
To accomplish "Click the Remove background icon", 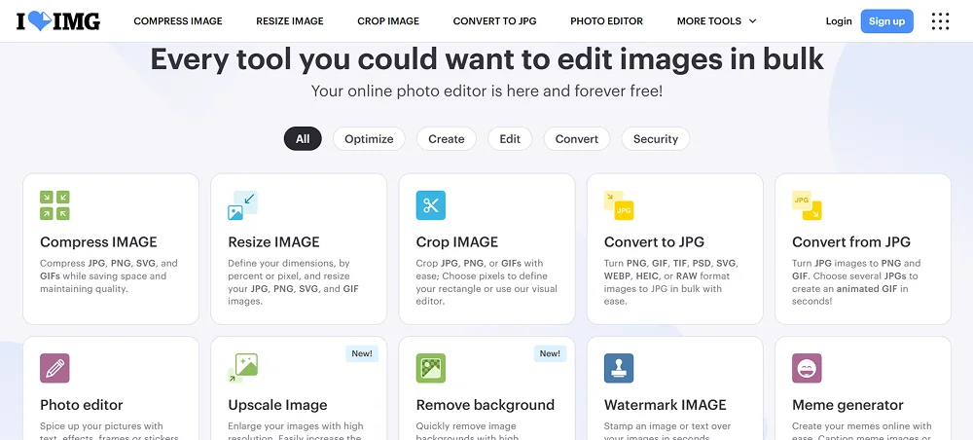I will pos(430,368).
